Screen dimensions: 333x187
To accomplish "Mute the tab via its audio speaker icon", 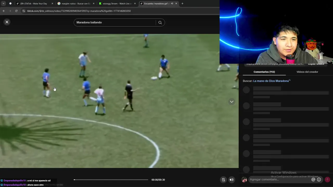I will pos(172,4).
